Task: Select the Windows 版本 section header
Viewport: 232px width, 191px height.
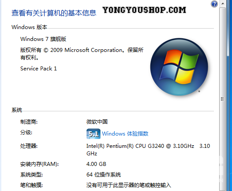Action: click(29, 27)
